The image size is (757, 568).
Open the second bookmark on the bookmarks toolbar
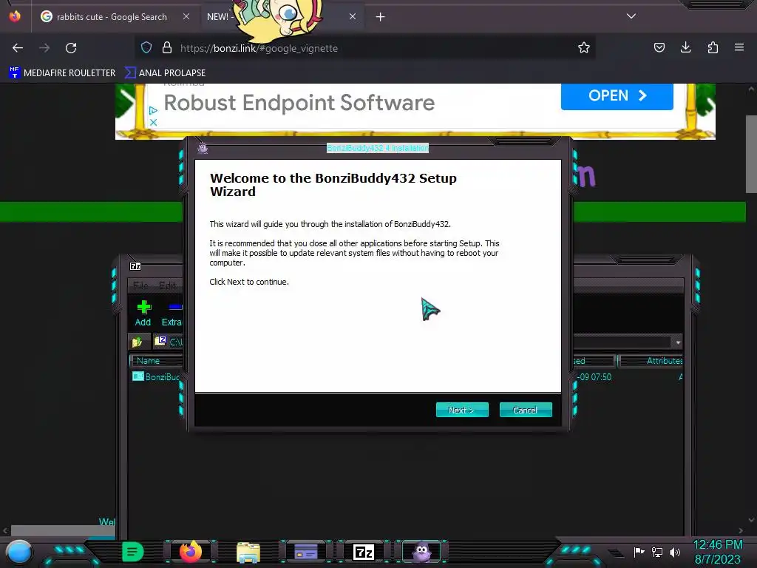165,73
